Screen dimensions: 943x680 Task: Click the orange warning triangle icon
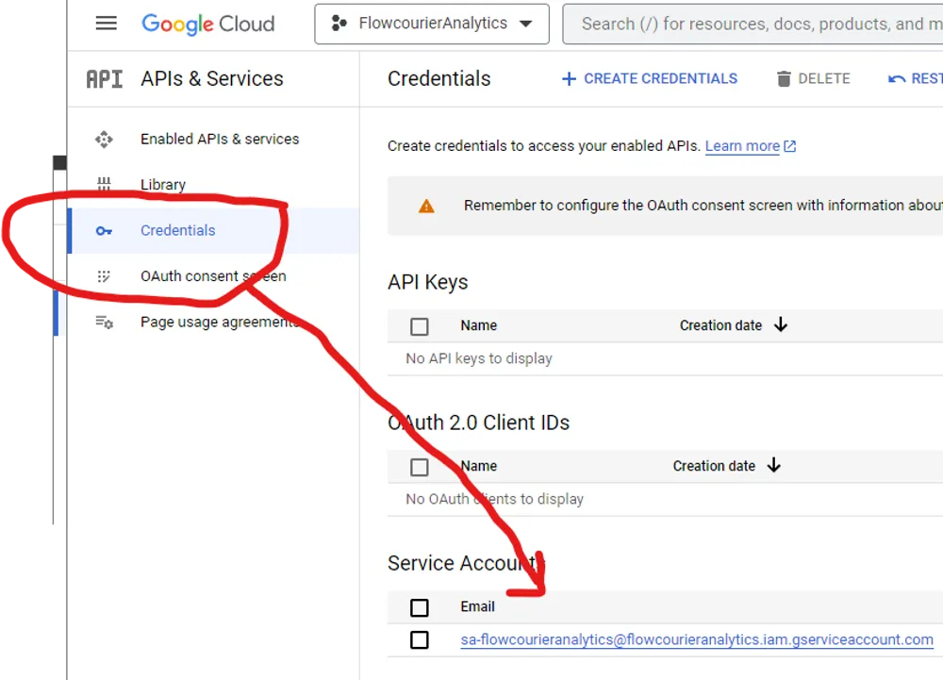(x=426, y=206)
